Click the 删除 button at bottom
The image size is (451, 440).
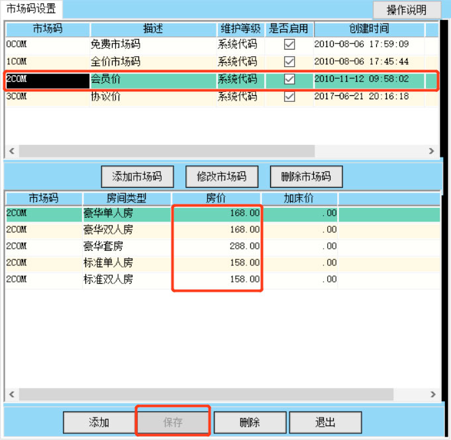click(250, 422)
